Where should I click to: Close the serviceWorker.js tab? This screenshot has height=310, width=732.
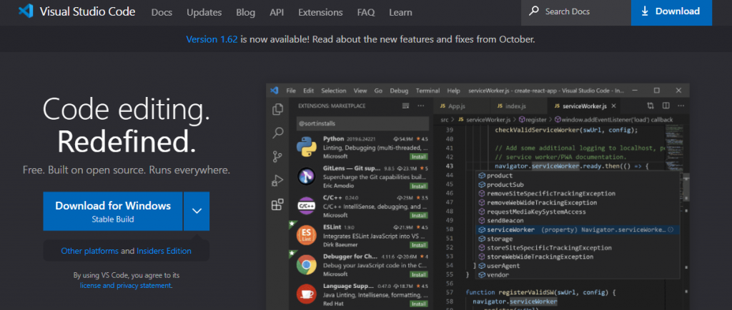point(614,106)
